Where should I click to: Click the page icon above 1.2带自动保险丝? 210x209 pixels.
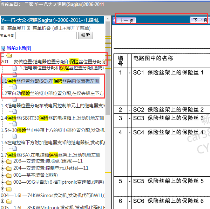[15, 87]
